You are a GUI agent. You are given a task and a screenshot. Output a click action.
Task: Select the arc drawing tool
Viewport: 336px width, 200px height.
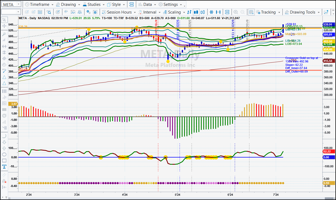(x=4, y=136)
